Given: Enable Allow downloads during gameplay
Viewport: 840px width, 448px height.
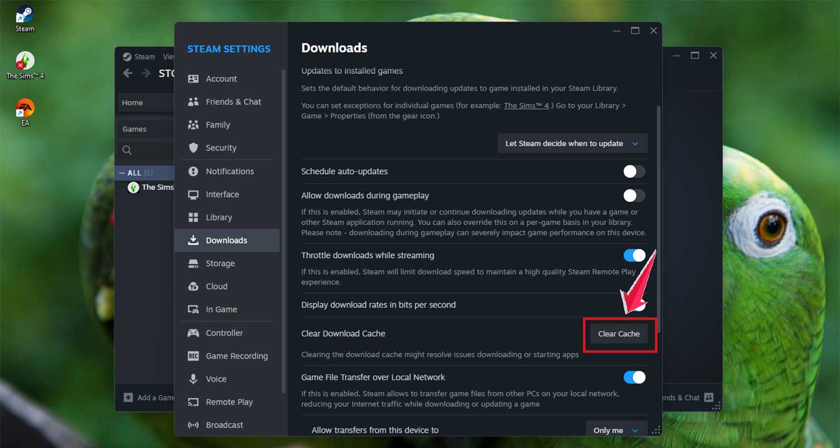Looking at the screenshot, I should (x=633, y=195).
